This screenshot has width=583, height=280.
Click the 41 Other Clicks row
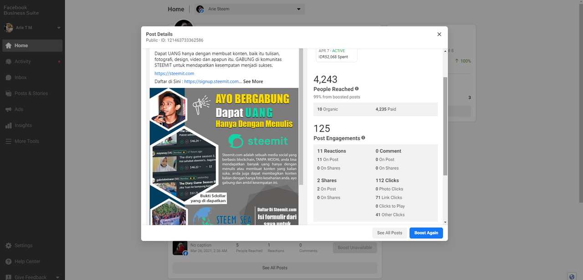390,215
